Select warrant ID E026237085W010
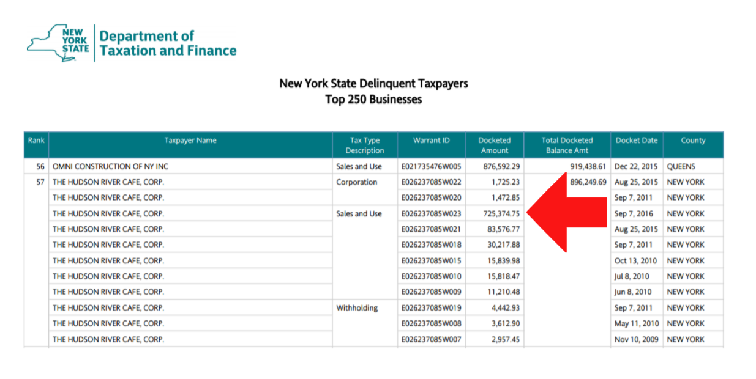The image size is (756, 379). pos(432,276)
